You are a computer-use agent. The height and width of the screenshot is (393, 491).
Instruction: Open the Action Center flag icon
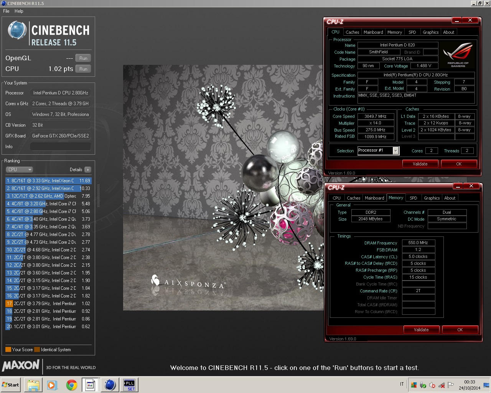[451, 385]
